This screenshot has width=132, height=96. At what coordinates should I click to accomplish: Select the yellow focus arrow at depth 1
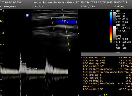(1, 21)
